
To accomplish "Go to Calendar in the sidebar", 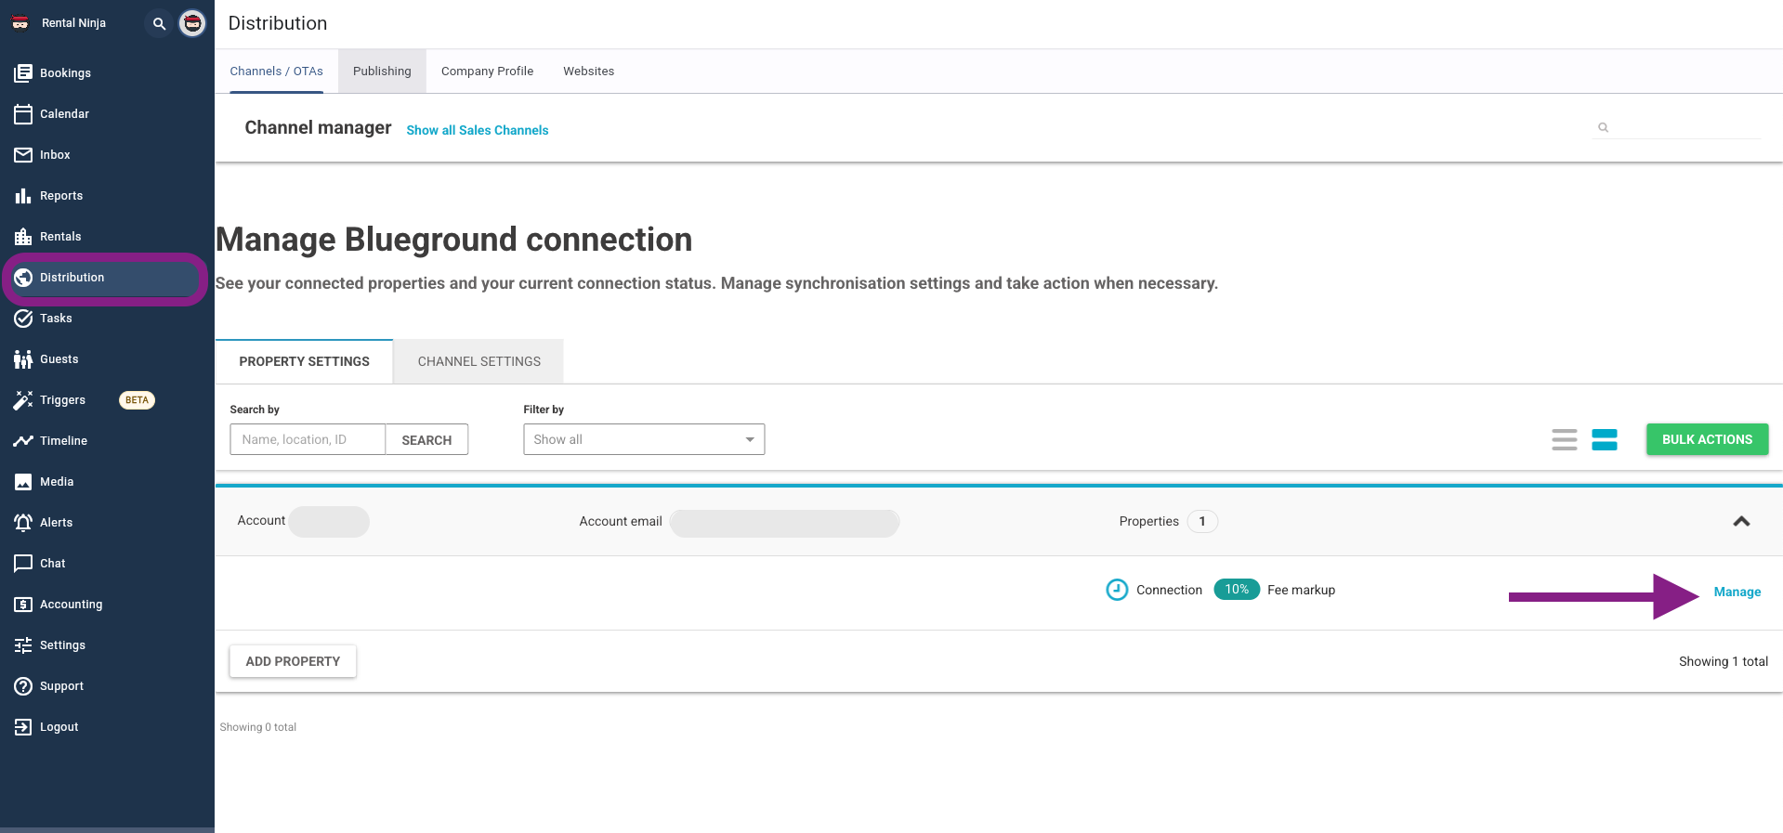I will (x=64, y=114).
